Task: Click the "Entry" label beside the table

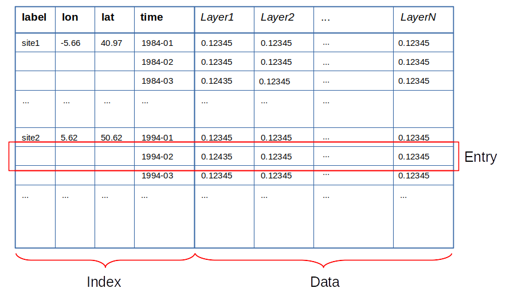Action: (481, 157)
